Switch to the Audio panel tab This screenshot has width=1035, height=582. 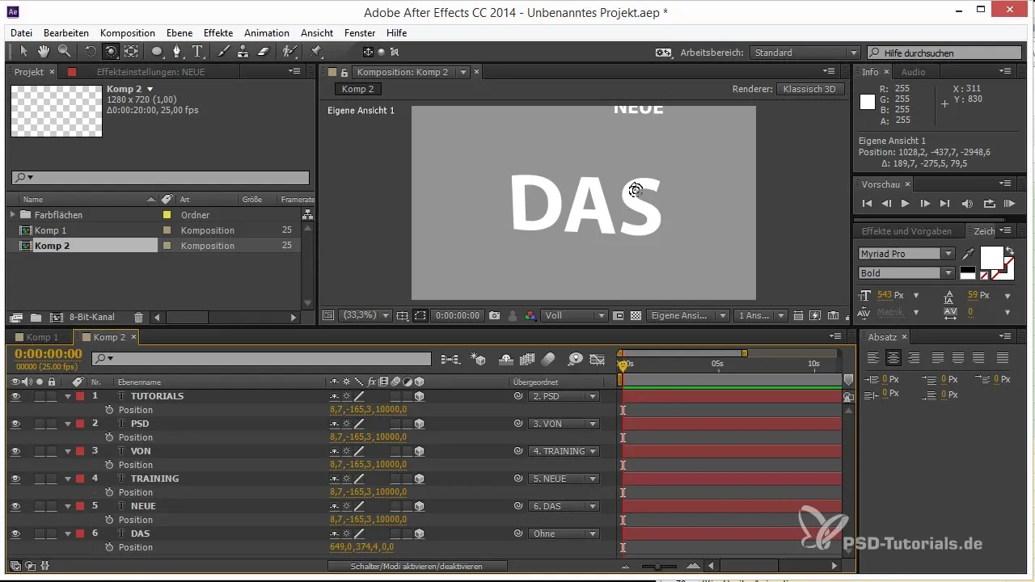tap(913, 72)
